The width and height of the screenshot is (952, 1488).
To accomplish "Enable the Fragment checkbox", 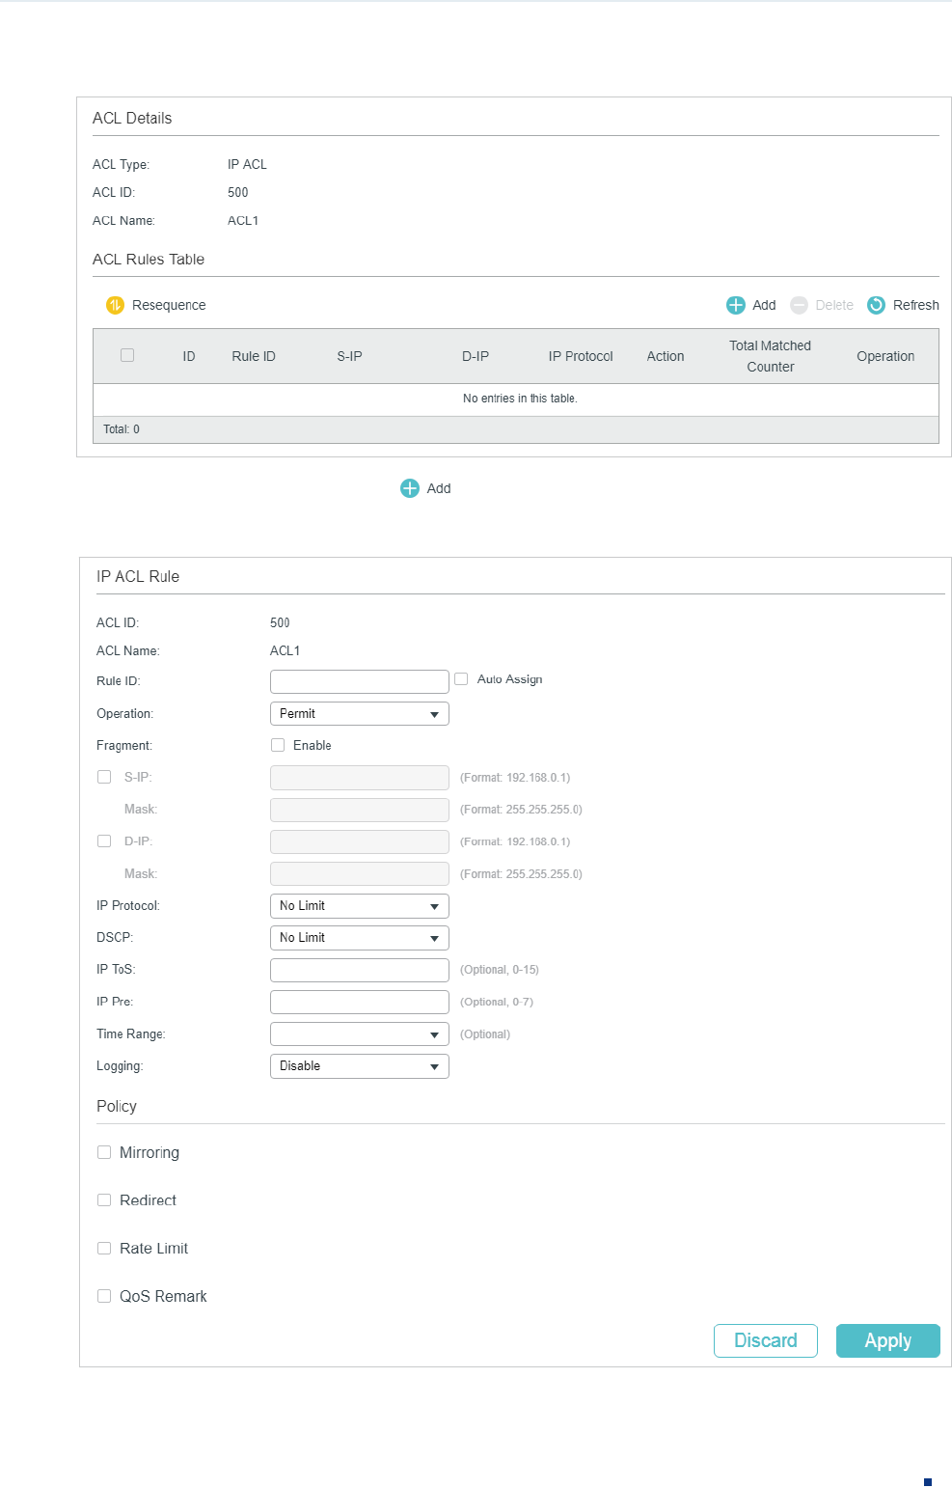I will pos(278,745).
